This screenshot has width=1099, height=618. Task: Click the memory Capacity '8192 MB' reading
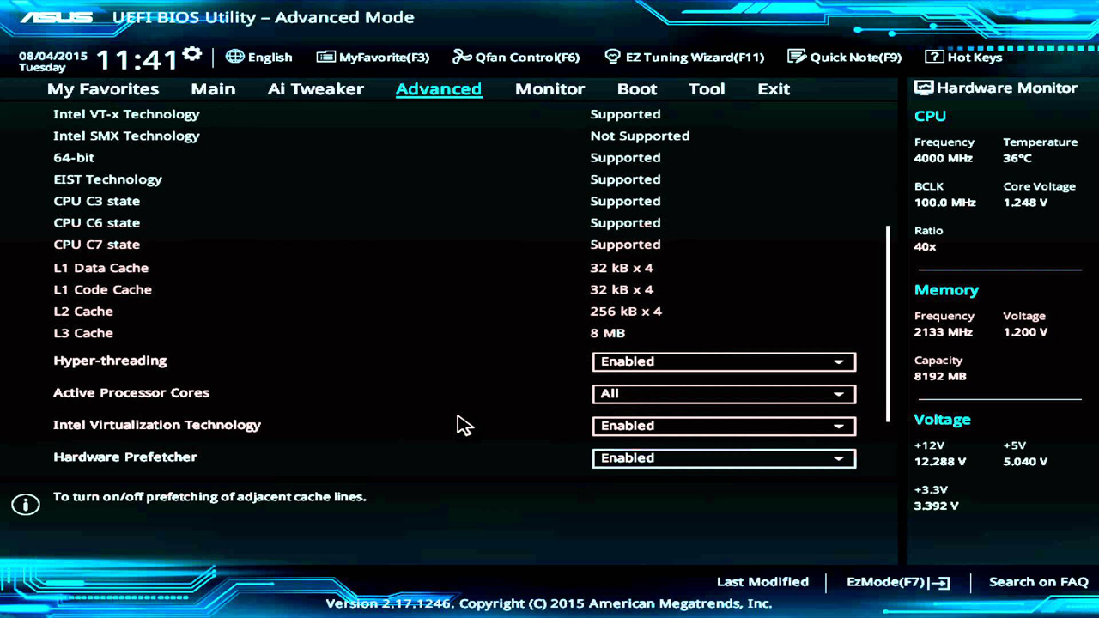(940, 376)
